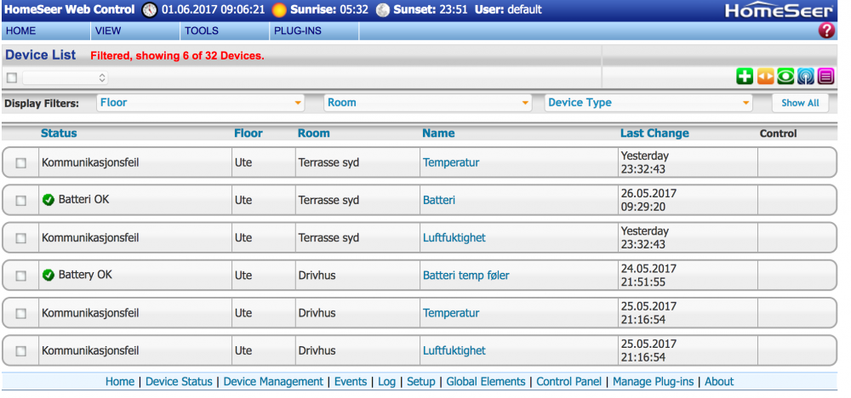Click the moon icon beside Sunset
The image size is (851, 398).
coord(382,10)
